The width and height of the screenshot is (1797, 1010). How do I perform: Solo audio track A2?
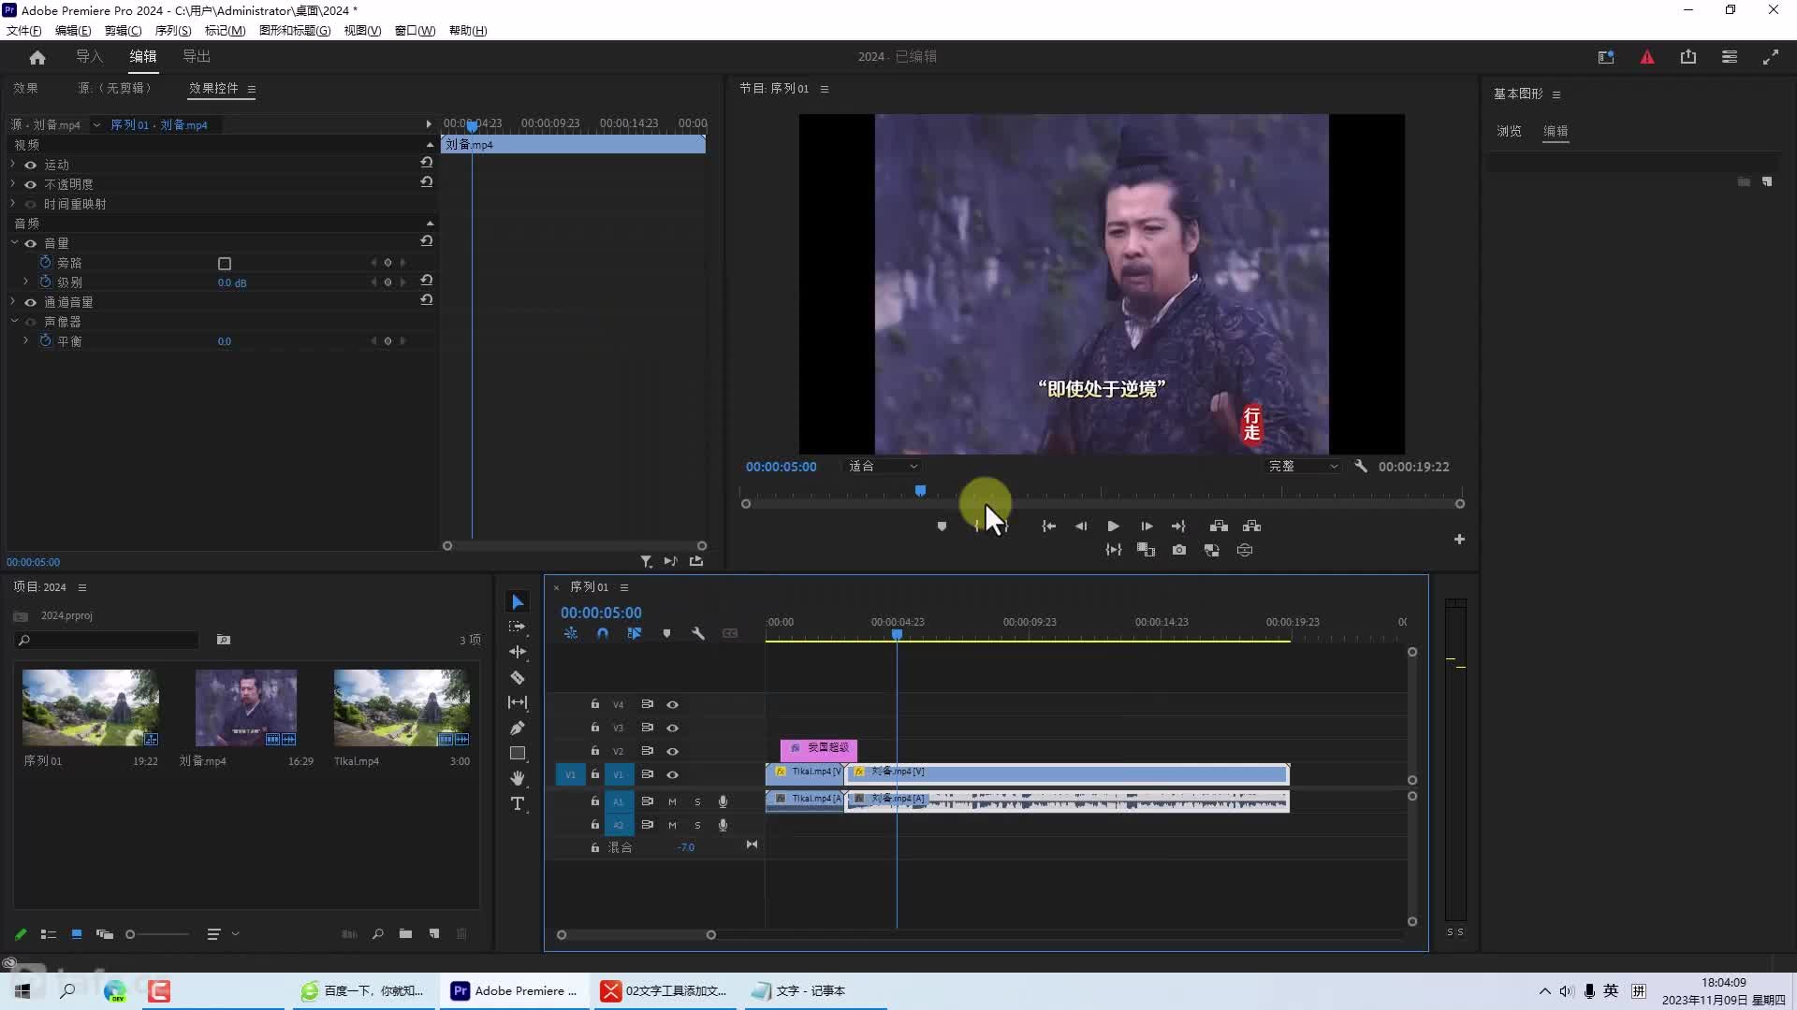coord(697,825)
